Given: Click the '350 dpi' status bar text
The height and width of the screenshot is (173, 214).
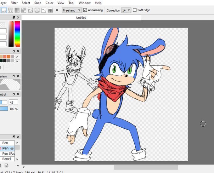Looking at the screenshot, I should [x=31, y=172].
